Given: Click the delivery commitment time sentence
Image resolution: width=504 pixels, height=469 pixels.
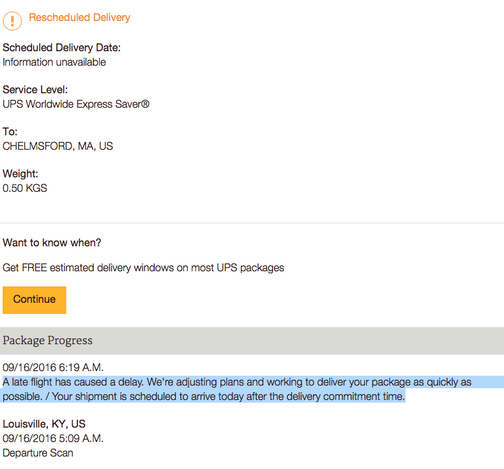Looking at the screenshot, I should [228, 396].
